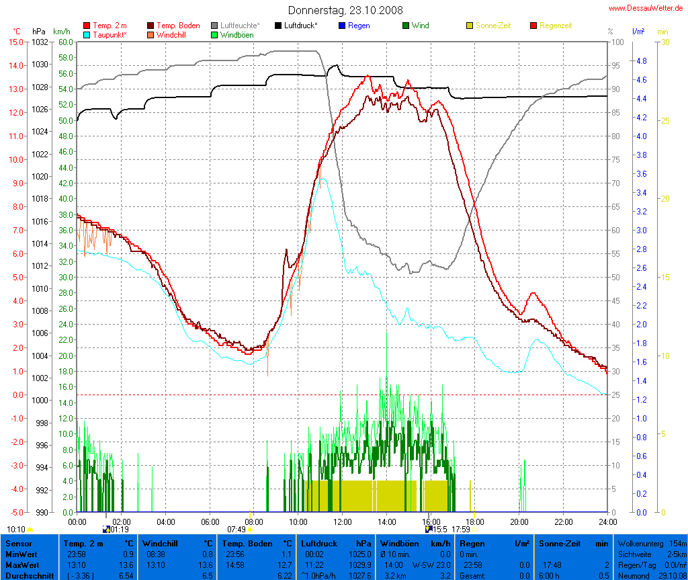This screenshot has height=580, width=688.
Task: Click the blue Regen legend square
Action: (342, 26)
